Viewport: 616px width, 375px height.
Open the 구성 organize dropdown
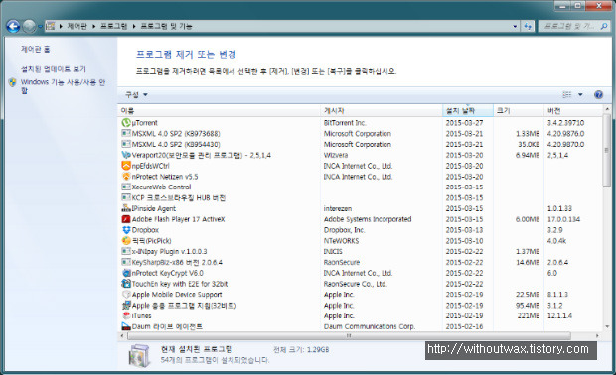click(x=136, y=95)
